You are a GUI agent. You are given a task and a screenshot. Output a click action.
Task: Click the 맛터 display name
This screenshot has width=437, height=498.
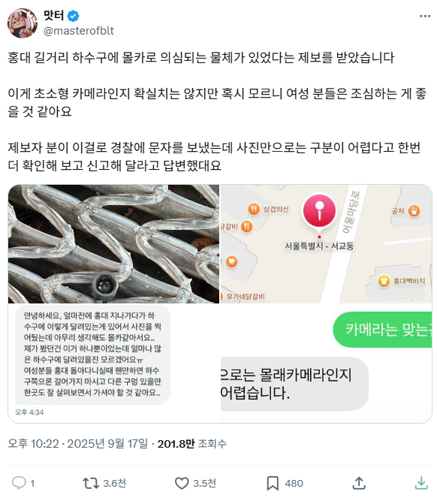pyautogui.click(x=53, y=16)
